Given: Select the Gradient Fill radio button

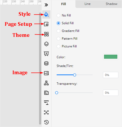Looking at the screenshot, I should point(58,31).
